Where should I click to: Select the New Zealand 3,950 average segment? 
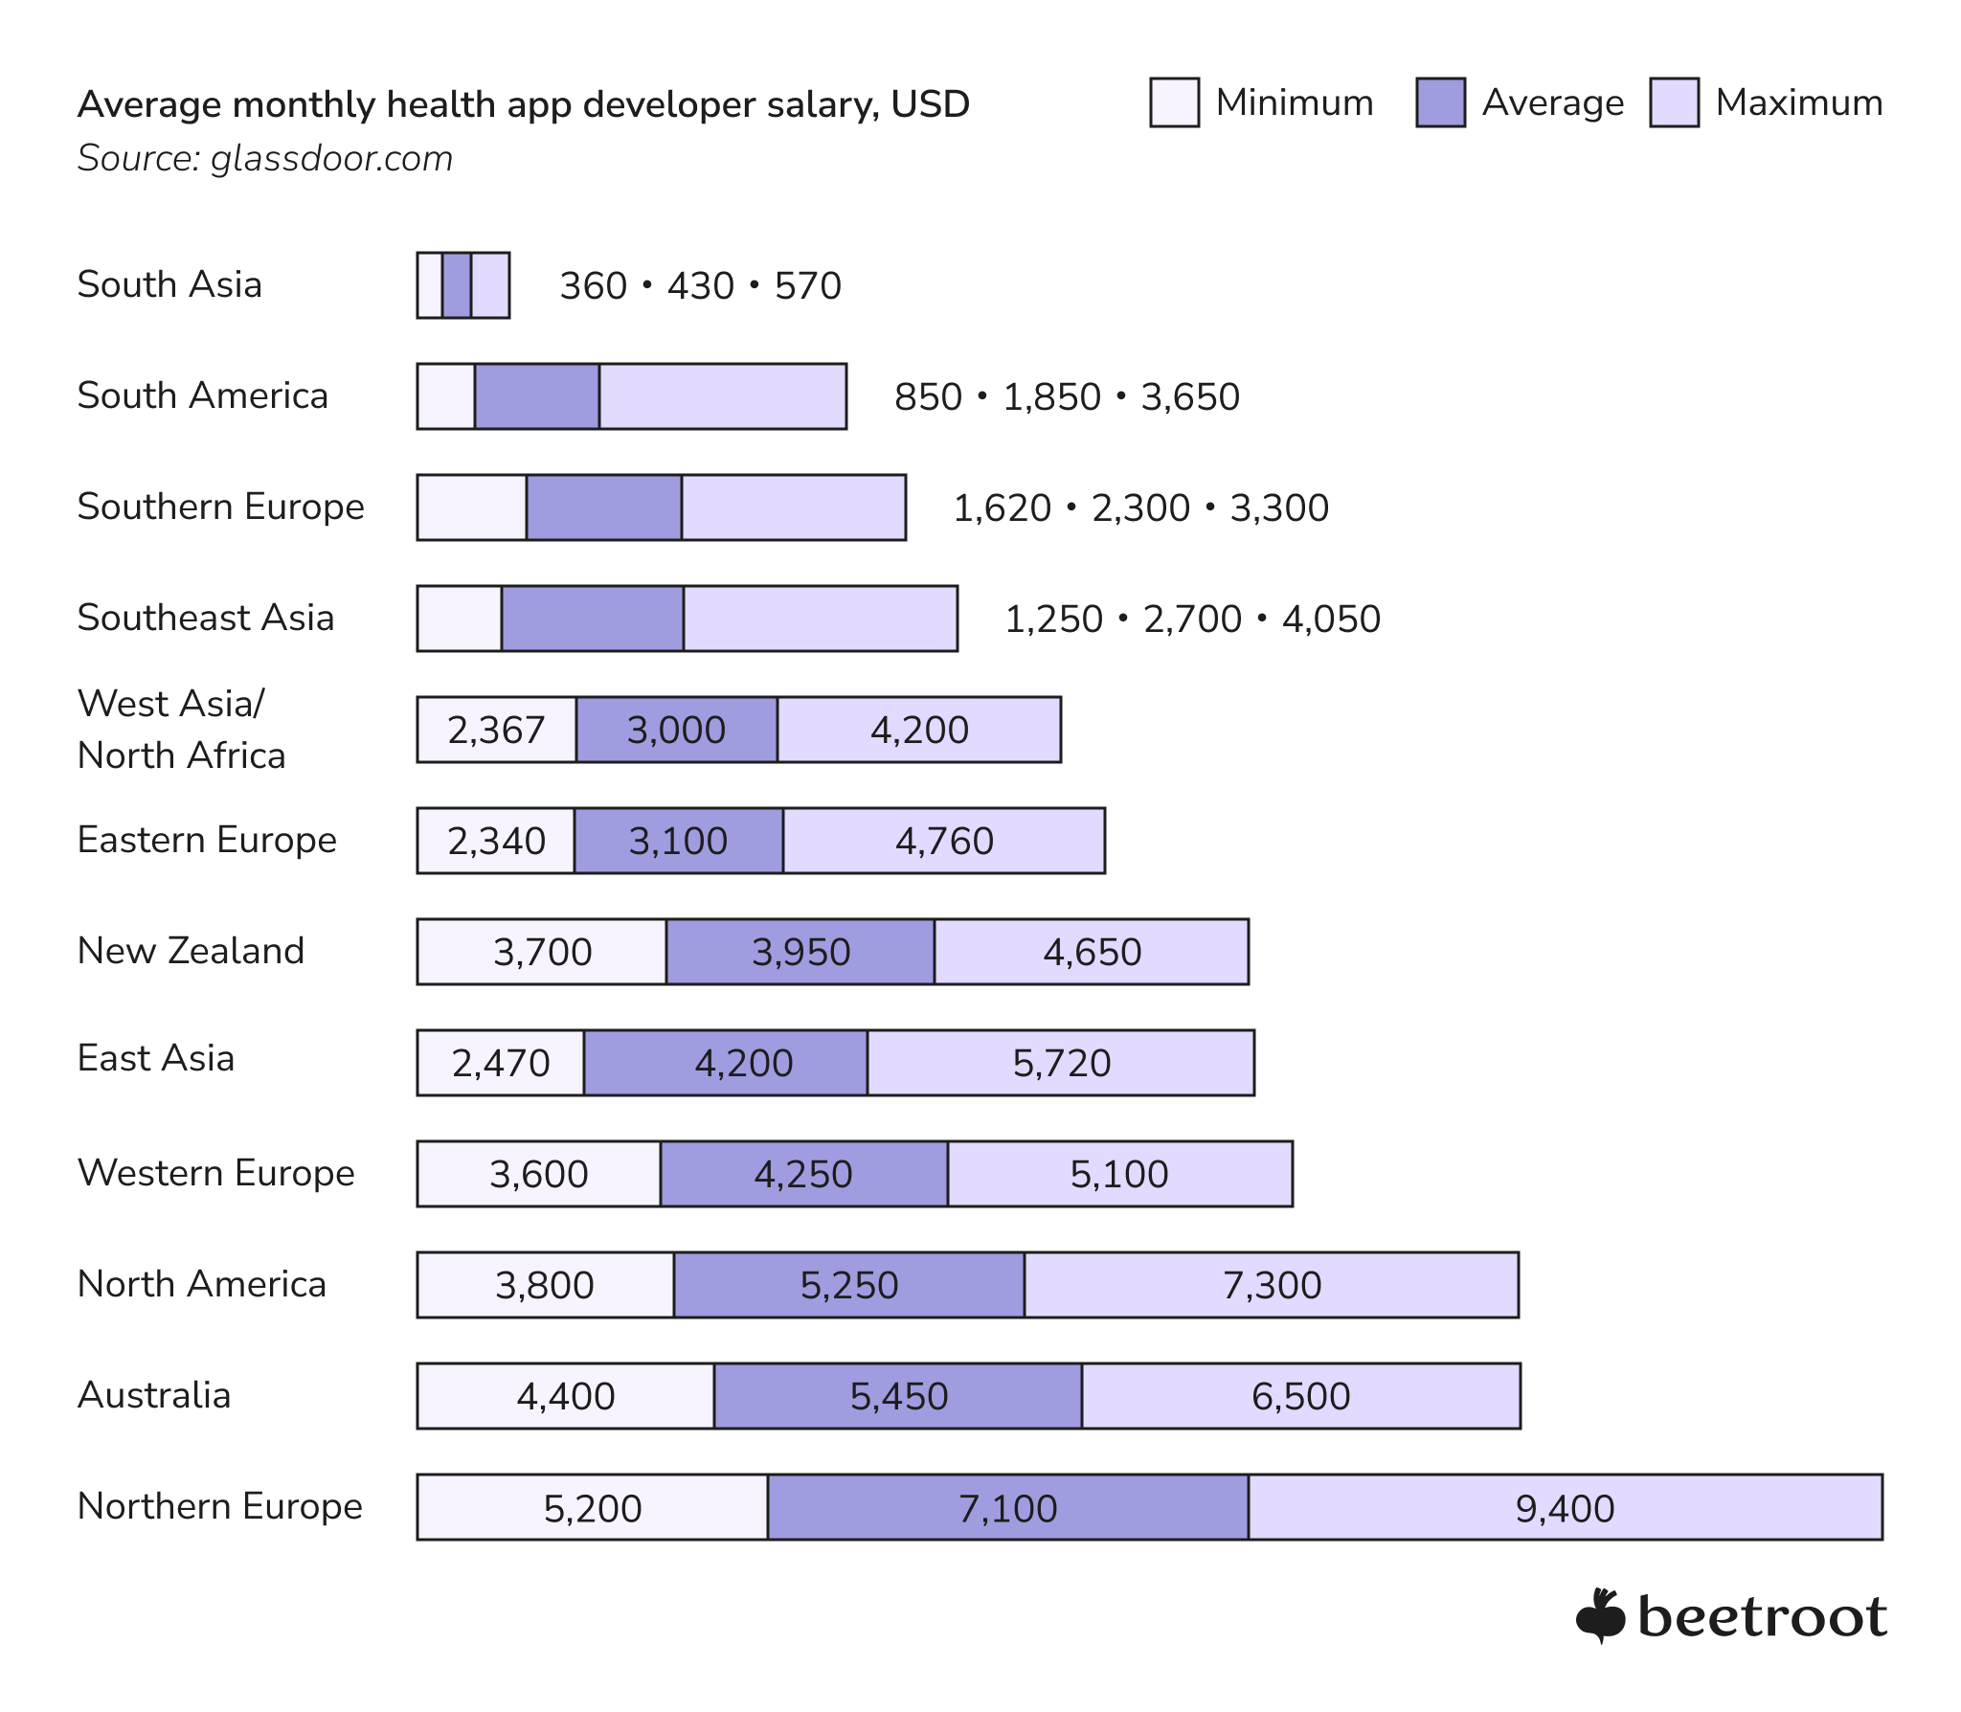(x=800, y=952)
